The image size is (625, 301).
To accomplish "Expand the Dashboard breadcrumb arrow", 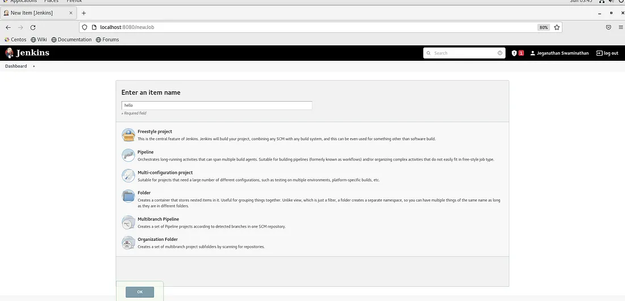I will click(34, 66).
